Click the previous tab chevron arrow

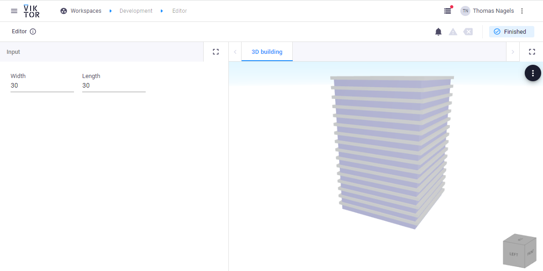tap(235, 52)
